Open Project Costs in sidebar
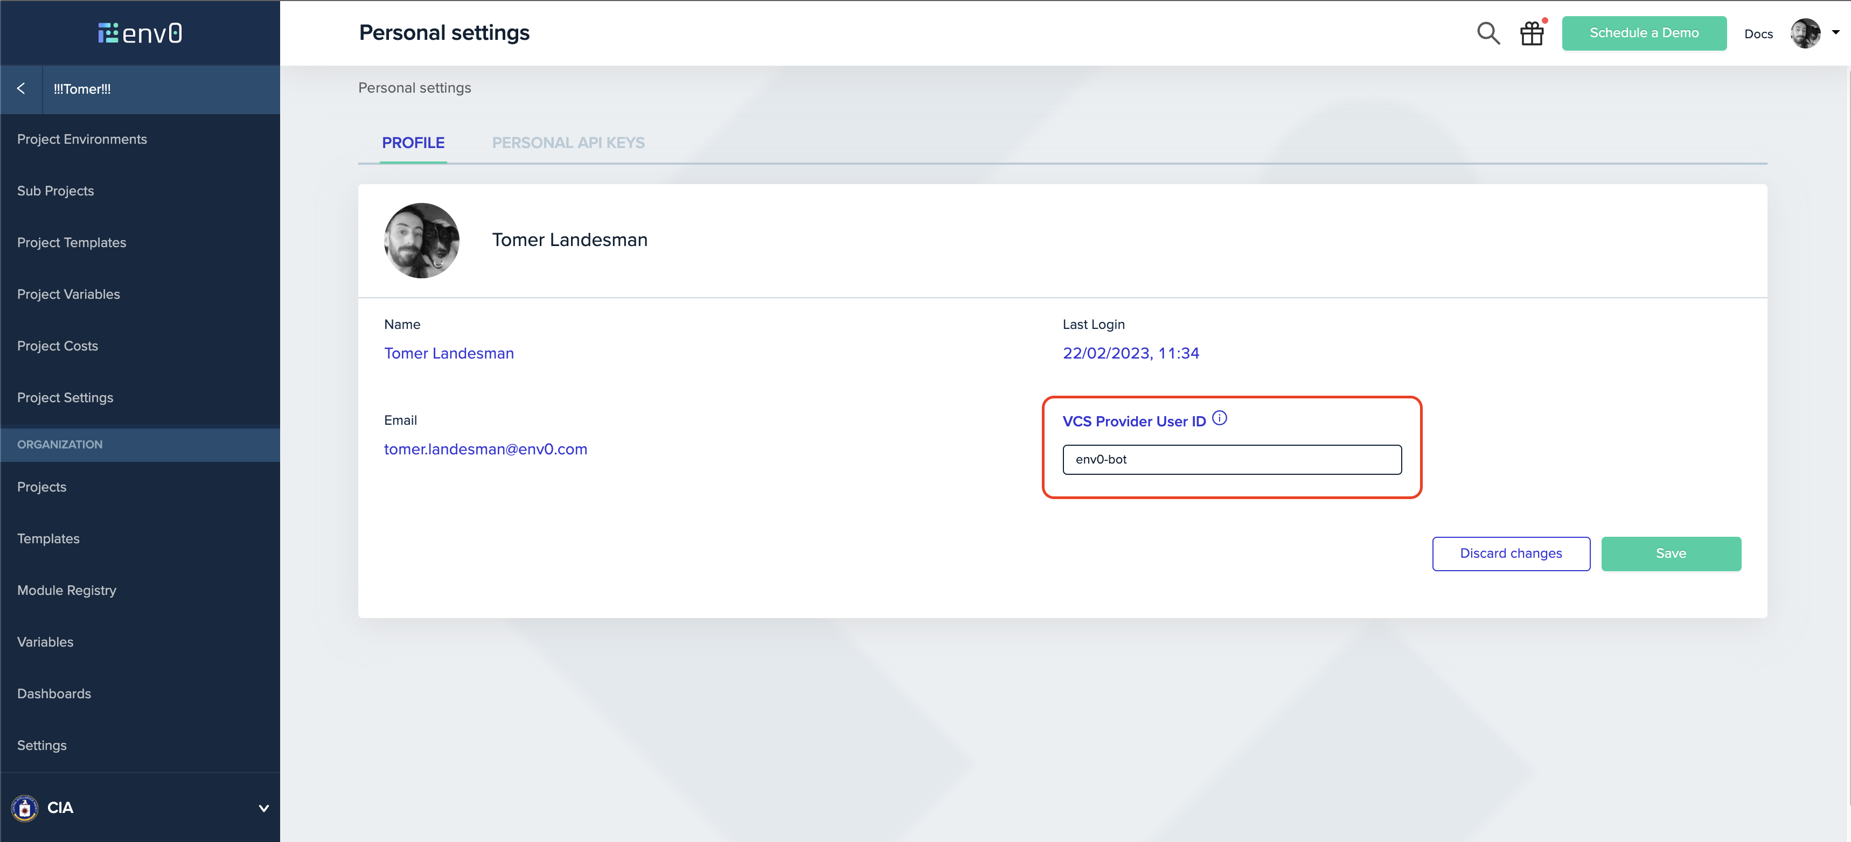1851x842 pixels. pyautogui.click(x=58, y=346)
